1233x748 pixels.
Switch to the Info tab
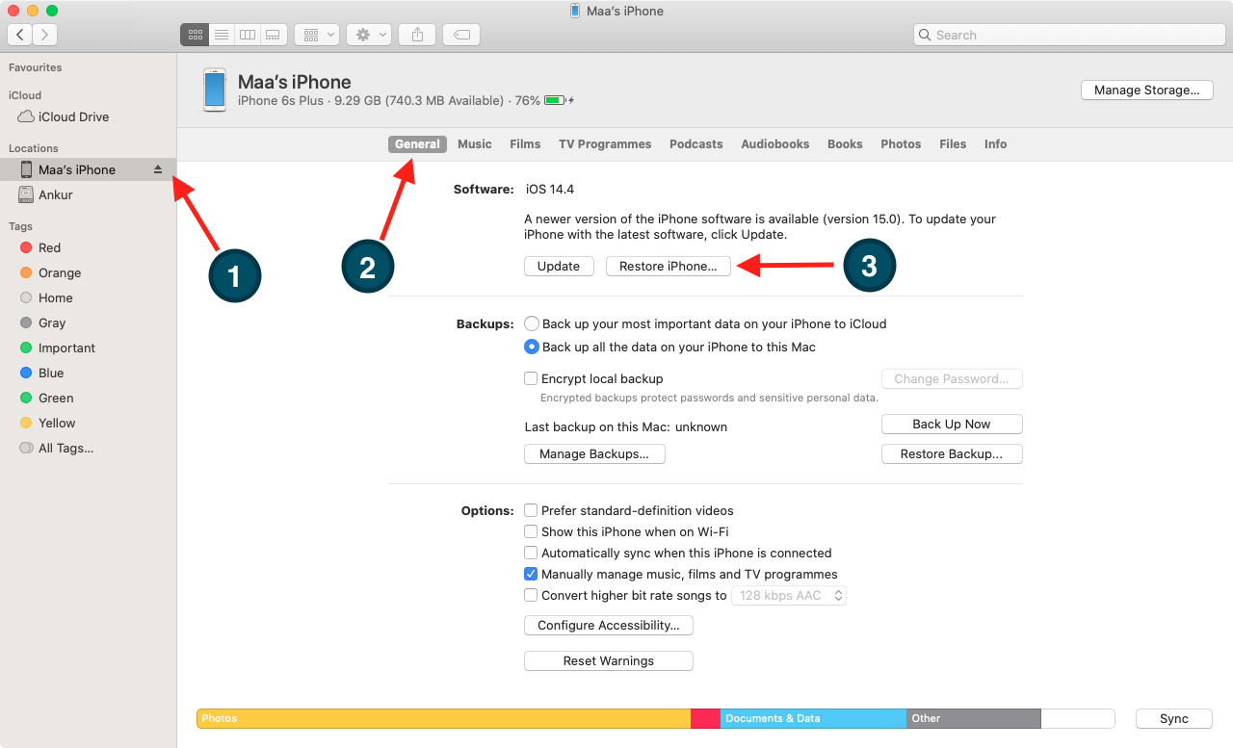995,144
